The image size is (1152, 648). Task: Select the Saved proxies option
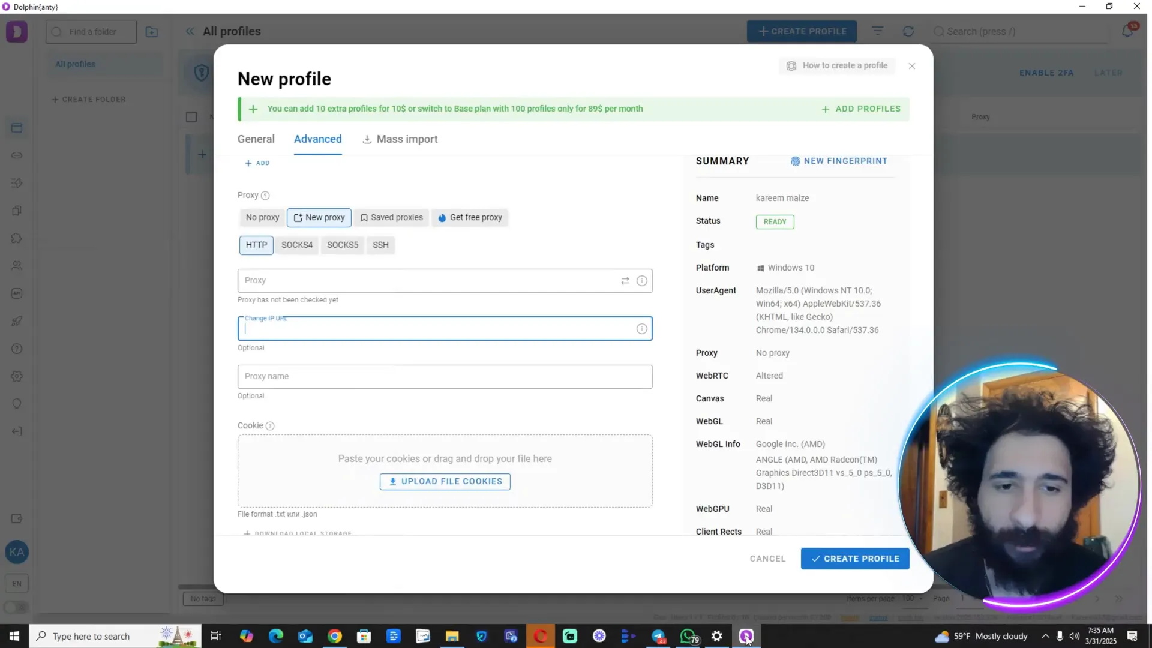(391, 217)
